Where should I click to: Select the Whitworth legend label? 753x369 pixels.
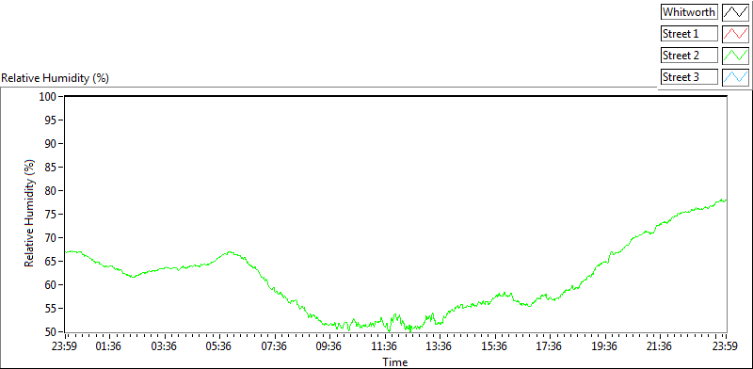[x=689, y=12]
